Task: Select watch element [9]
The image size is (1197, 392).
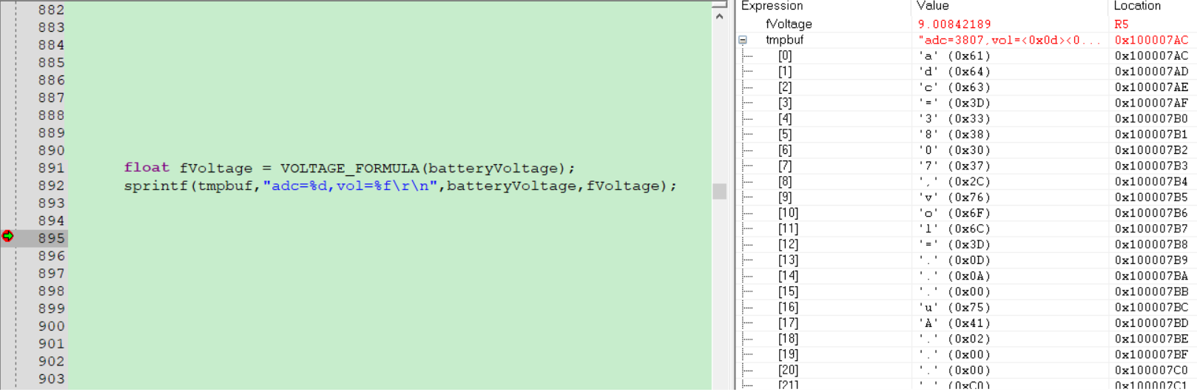Action: (x=785, y=197)
